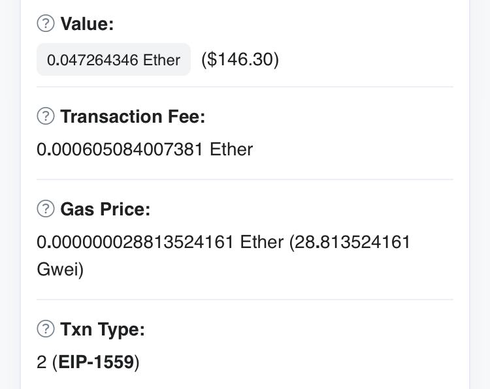Click the 0.000000028813524161 gas price number
Screen dimensions: 490x389
[x=135, y=242]
